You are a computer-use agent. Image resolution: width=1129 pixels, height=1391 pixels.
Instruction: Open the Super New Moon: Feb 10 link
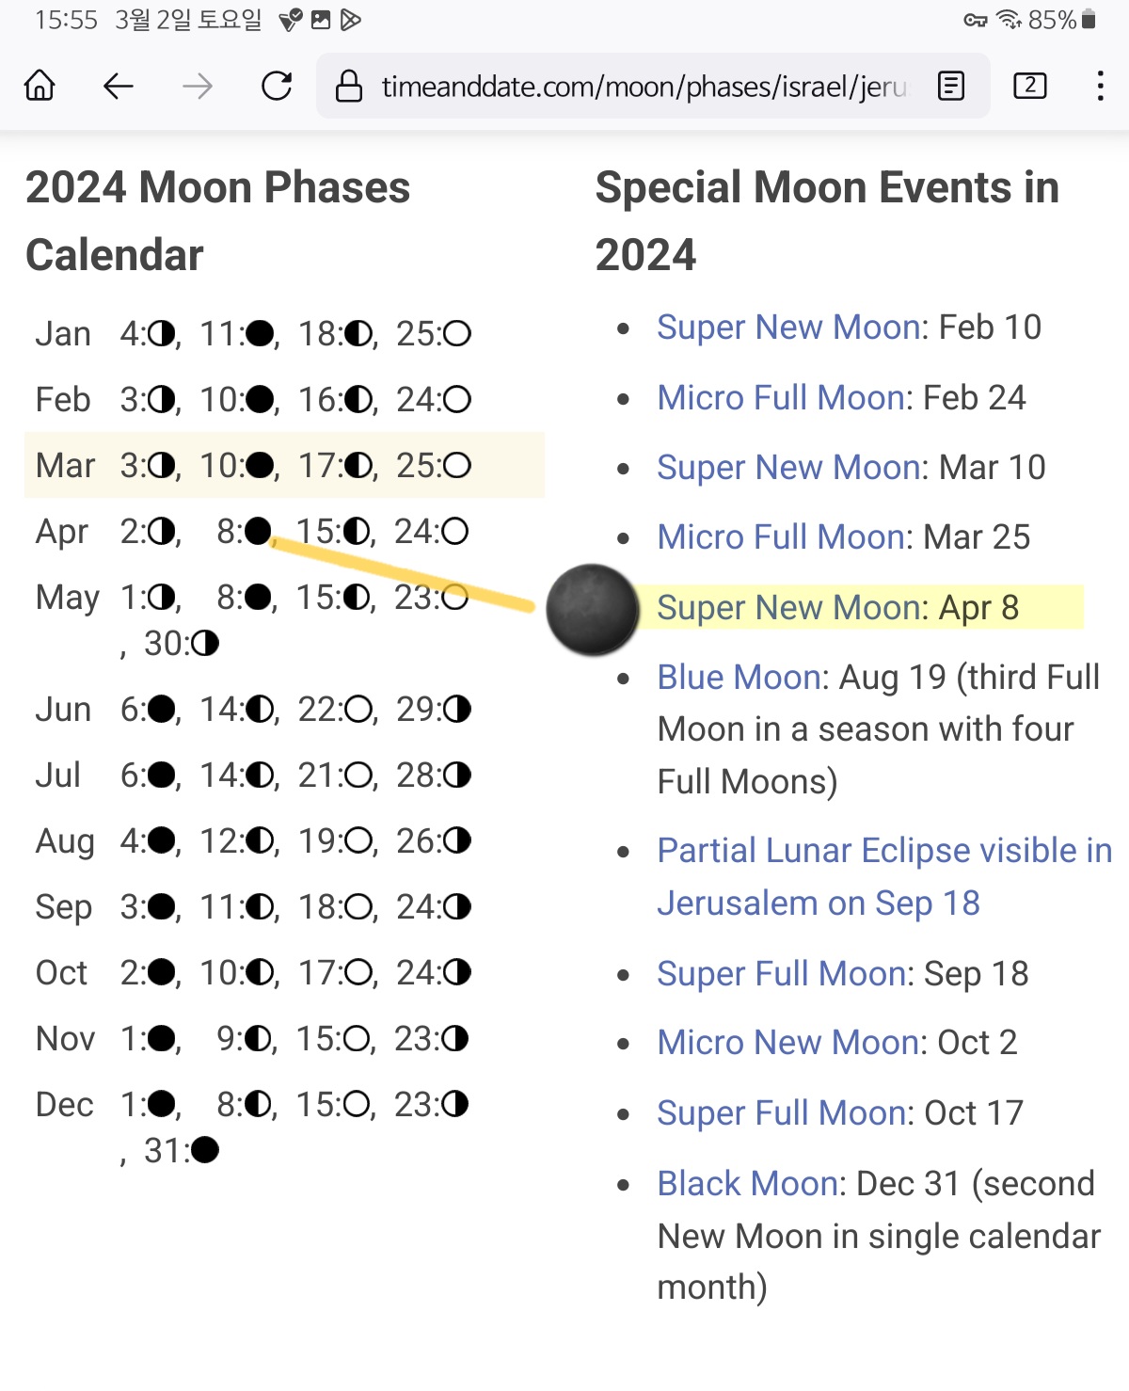(x=788, y=327)
